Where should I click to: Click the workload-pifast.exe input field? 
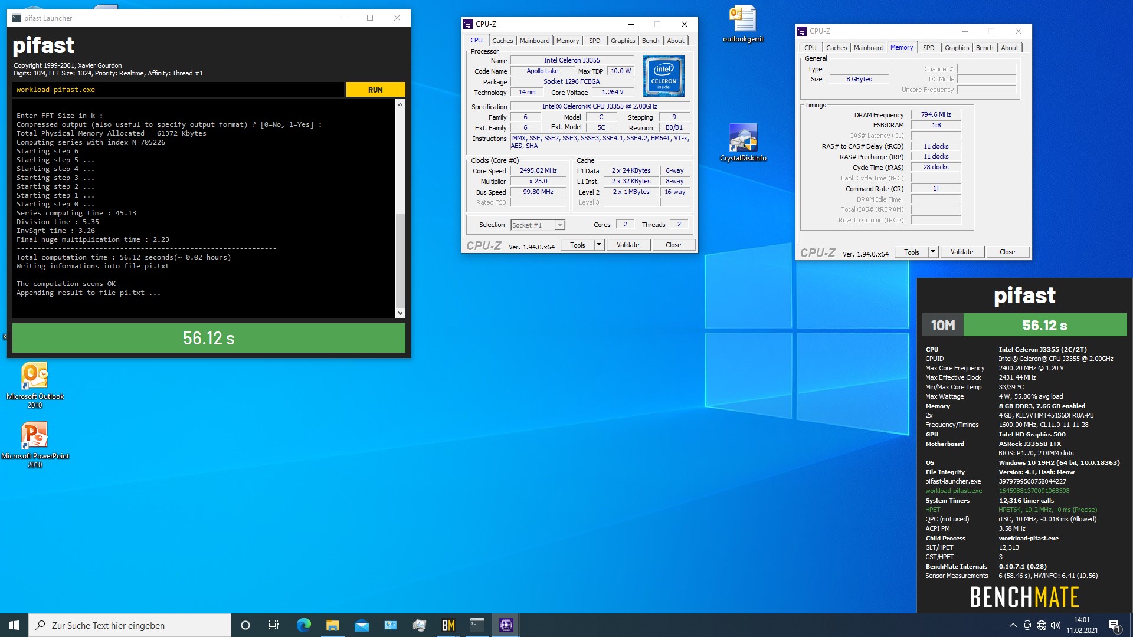[x=178, y=90]
